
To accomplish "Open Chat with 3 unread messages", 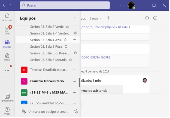I will click(x=7, y=30).
